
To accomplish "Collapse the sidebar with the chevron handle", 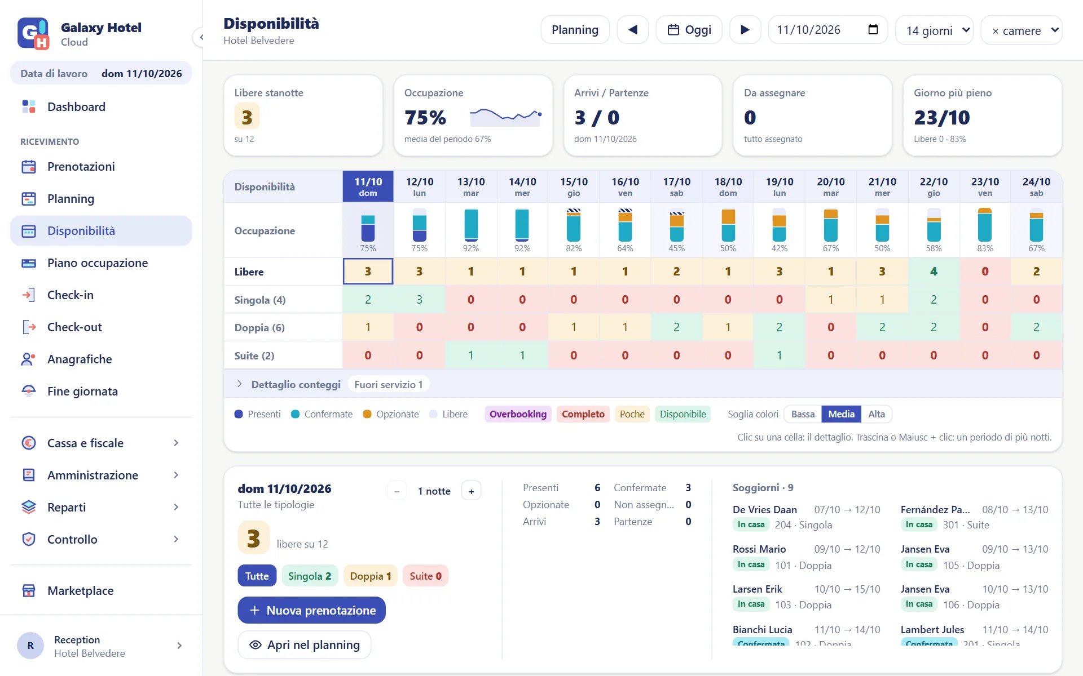I will click(x=201, y=37).
